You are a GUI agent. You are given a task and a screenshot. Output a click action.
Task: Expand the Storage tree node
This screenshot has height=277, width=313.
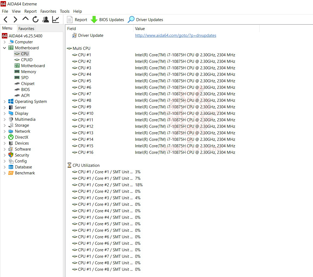[5, 126]
